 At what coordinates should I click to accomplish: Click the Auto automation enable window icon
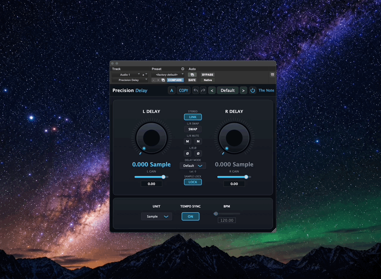pyautogui.click(x=192, y=75)
